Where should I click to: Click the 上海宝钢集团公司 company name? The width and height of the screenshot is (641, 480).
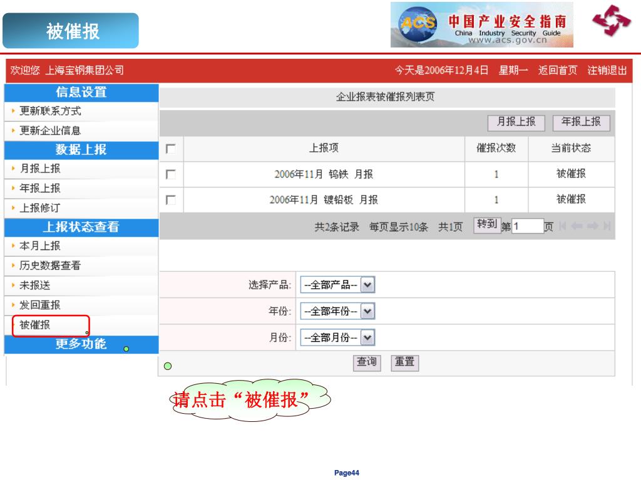coord(85,70)
